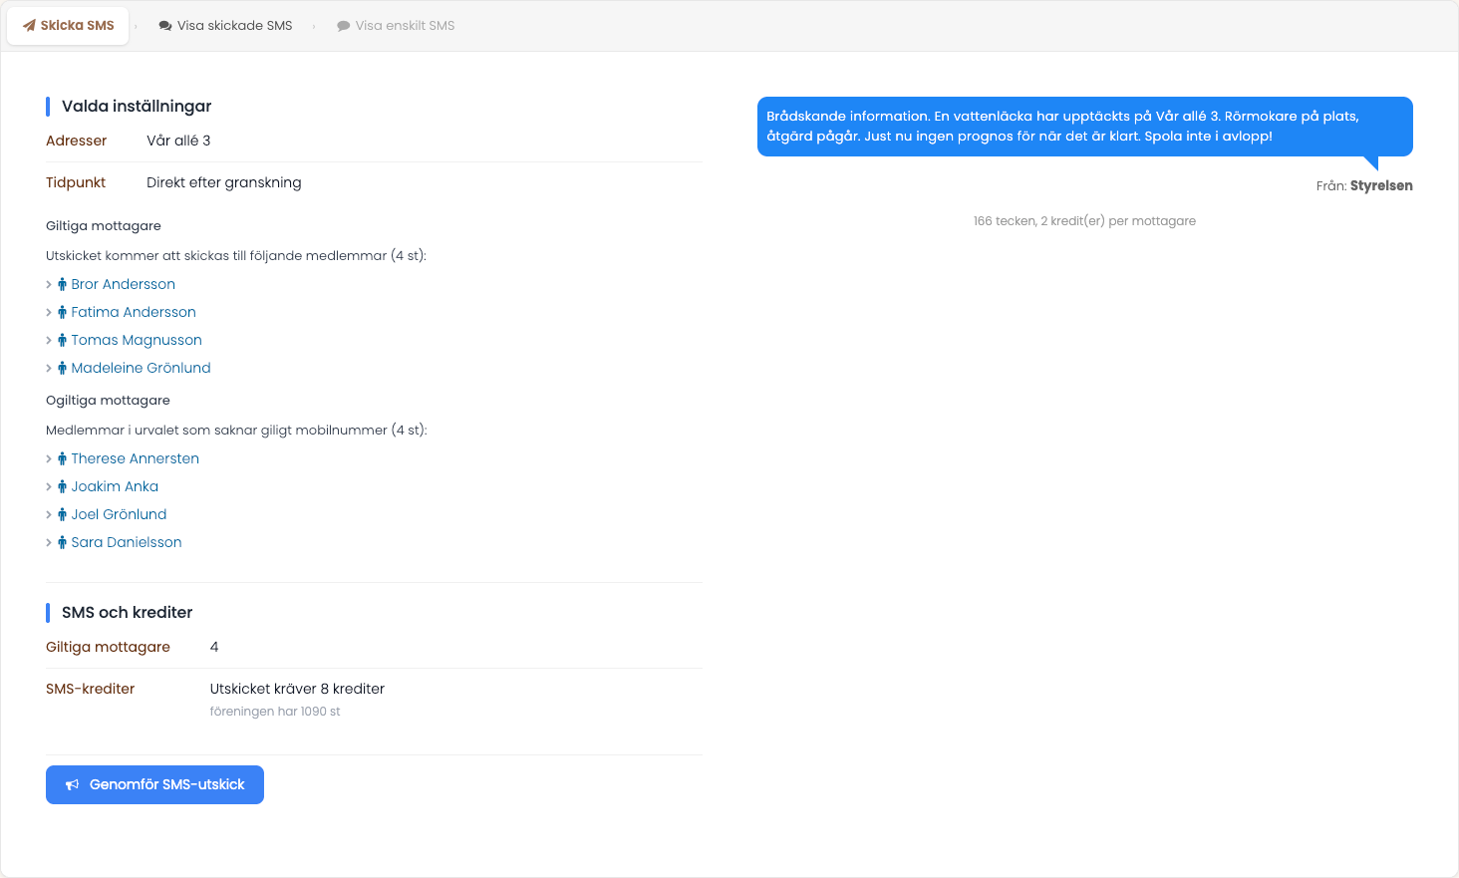Image resolution: width=1459 pixels, height=878 pixels.
Task: Click the person icon beside Sara Danielsson
Action: [x=62, y=542]
